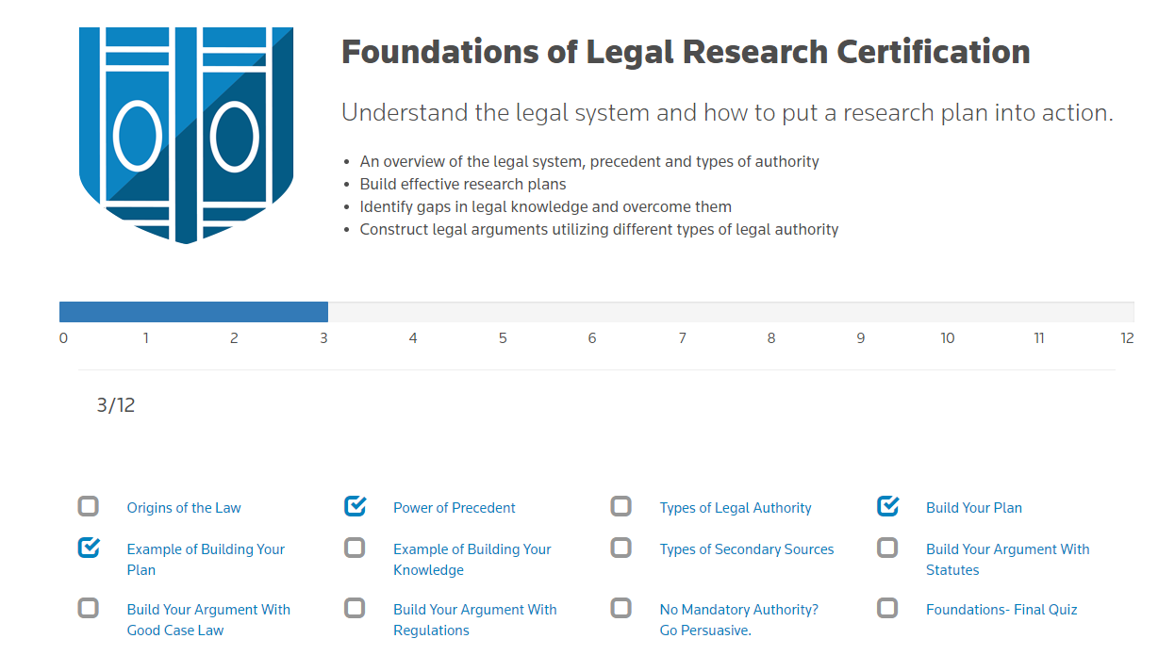Tick the Foundations- Final Quiz checkbox

pos(887,608)
